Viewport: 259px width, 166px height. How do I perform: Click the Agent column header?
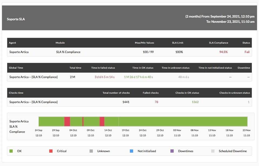click(x=12, y=43)
